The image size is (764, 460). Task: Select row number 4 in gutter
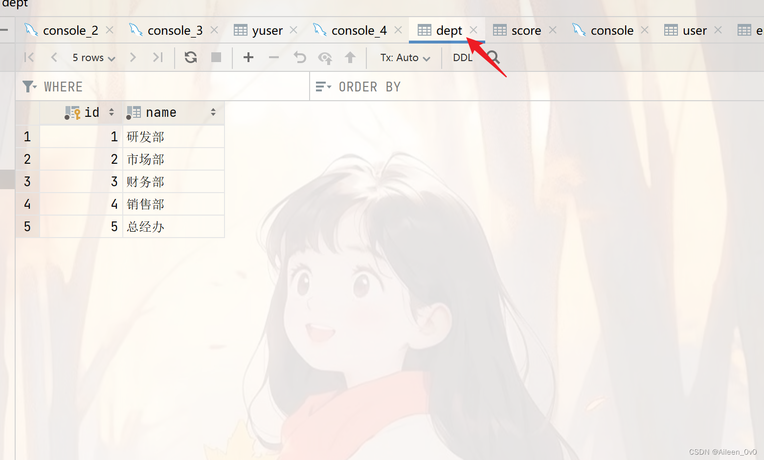tap(27, 204)
